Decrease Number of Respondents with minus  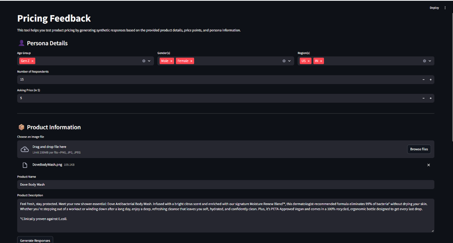pyautogui.click(x=423, y=80)
